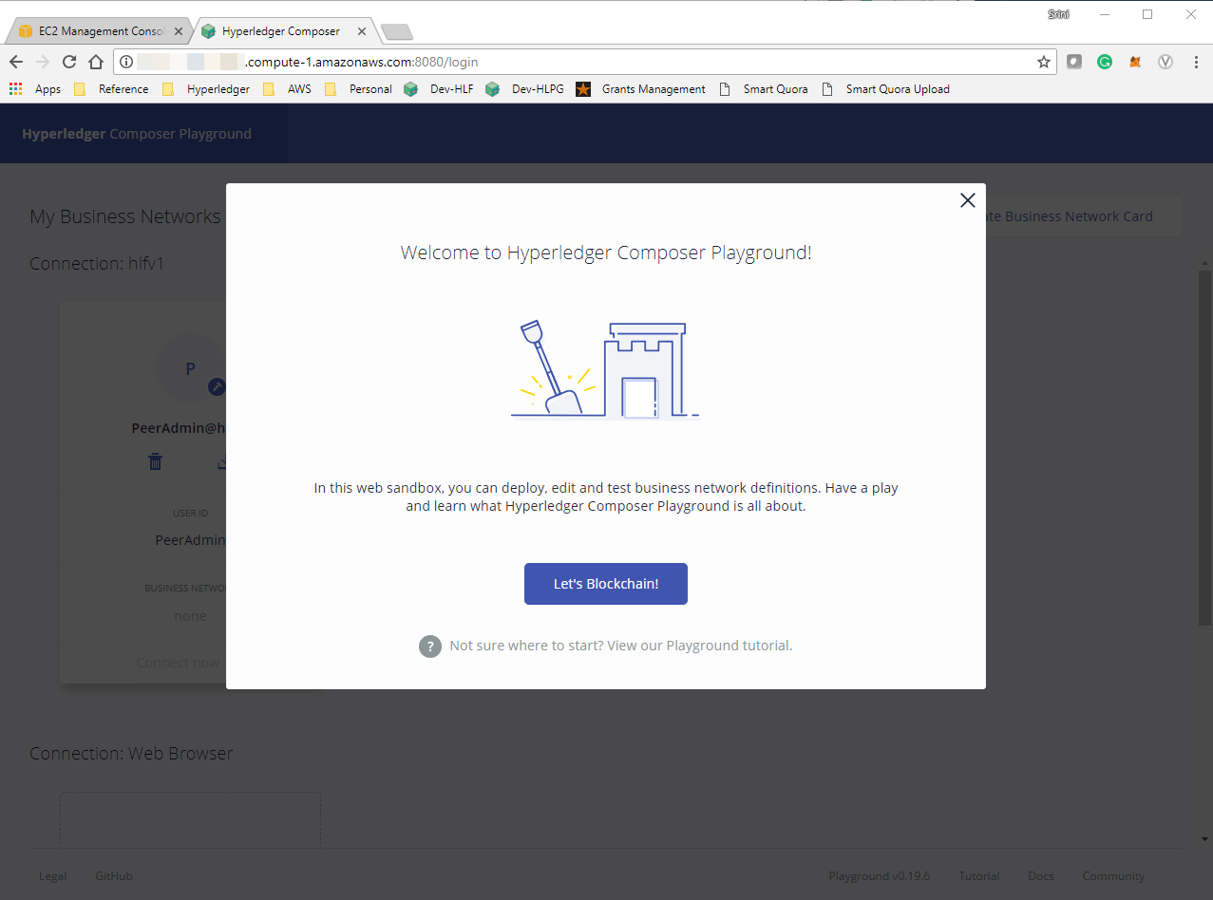Viewport: 1213px width, 900px height.
Task: Open the Personal bookmark folder
Action: click(358, 89)
